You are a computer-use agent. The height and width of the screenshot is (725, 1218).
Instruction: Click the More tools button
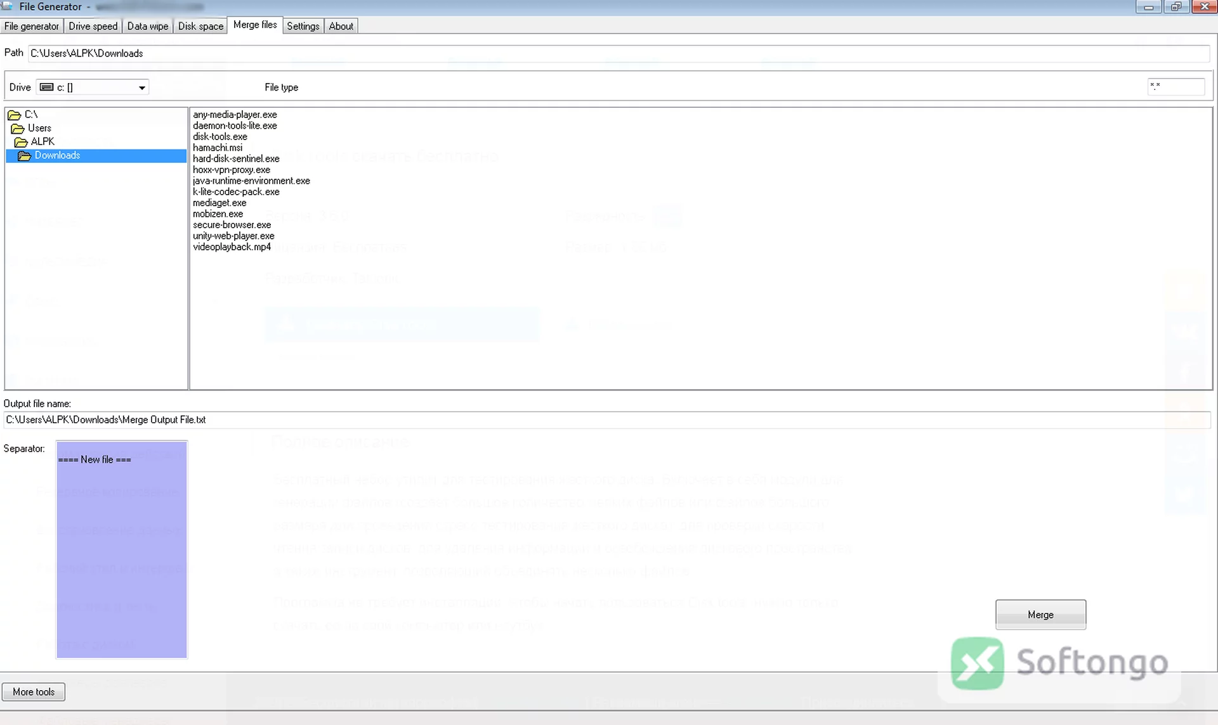(34, 691)
